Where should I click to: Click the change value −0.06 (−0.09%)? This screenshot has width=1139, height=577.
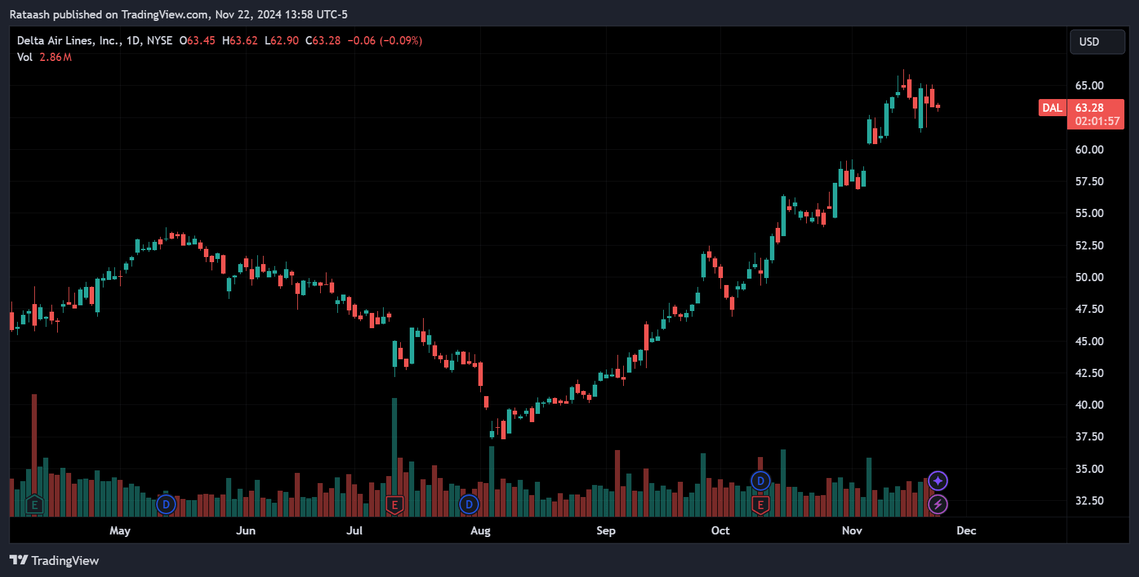[x=385, y=41]
